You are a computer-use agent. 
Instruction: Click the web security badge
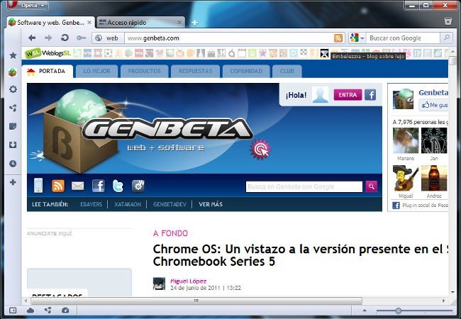(109, 38)
